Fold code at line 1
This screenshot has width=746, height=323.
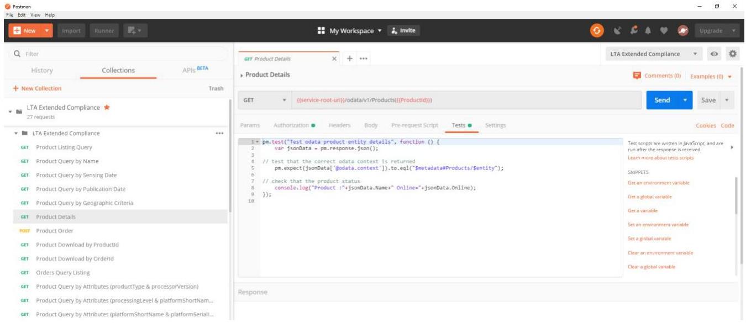tap(258, 142)
